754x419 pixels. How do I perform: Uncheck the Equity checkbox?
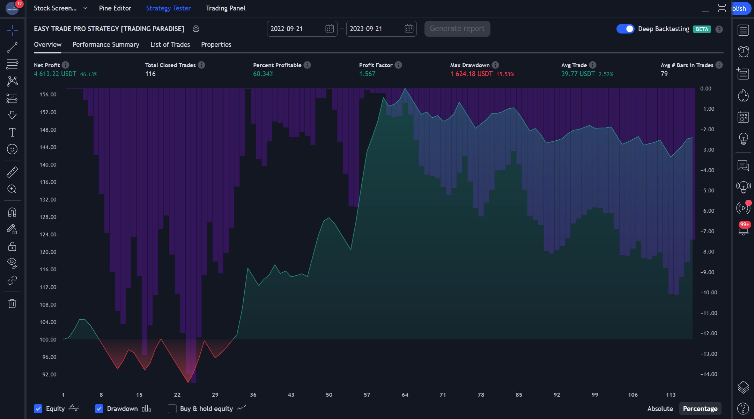click(x=38, y=409)
